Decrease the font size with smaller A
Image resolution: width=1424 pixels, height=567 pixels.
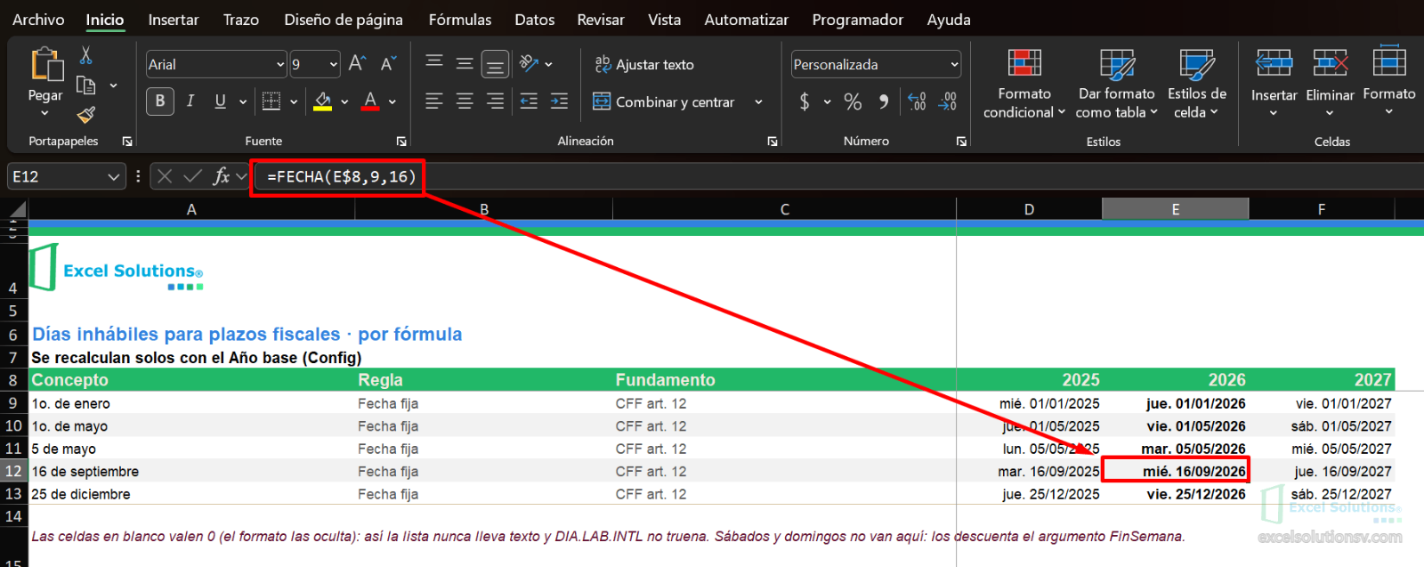pyautogui.click(x=388, y=64)
